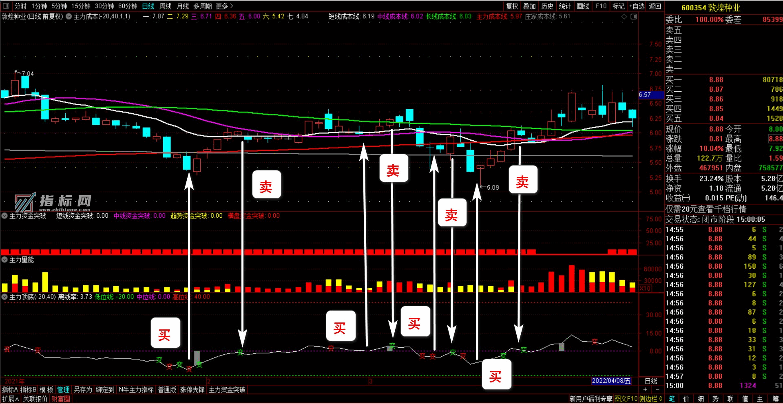Add stock via +自选 button
Screen dimensions: 783x404
(x=637, y=6)
